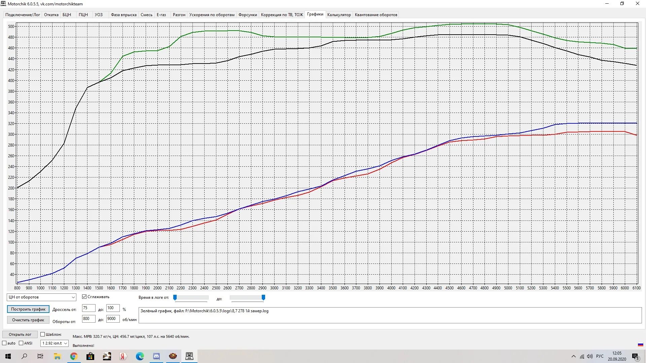Click the Очистить график button
The height and width of the screenshot is (363, 646).
(28, 320)
